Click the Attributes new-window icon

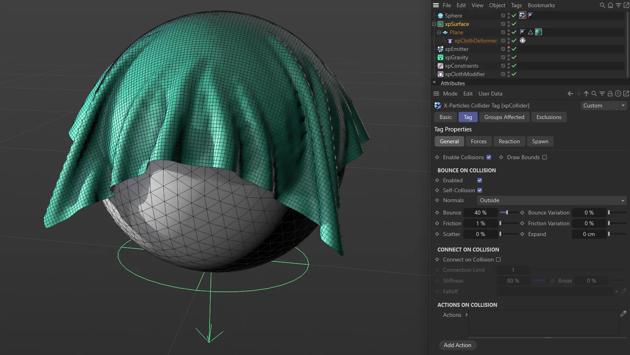(626, 94)
